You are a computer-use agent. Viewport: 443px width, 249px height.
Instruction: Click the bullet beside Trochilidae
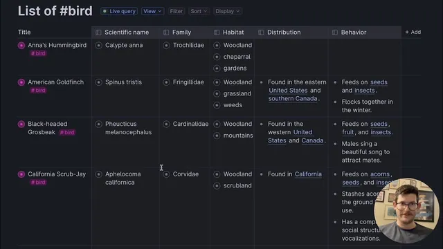166,45
